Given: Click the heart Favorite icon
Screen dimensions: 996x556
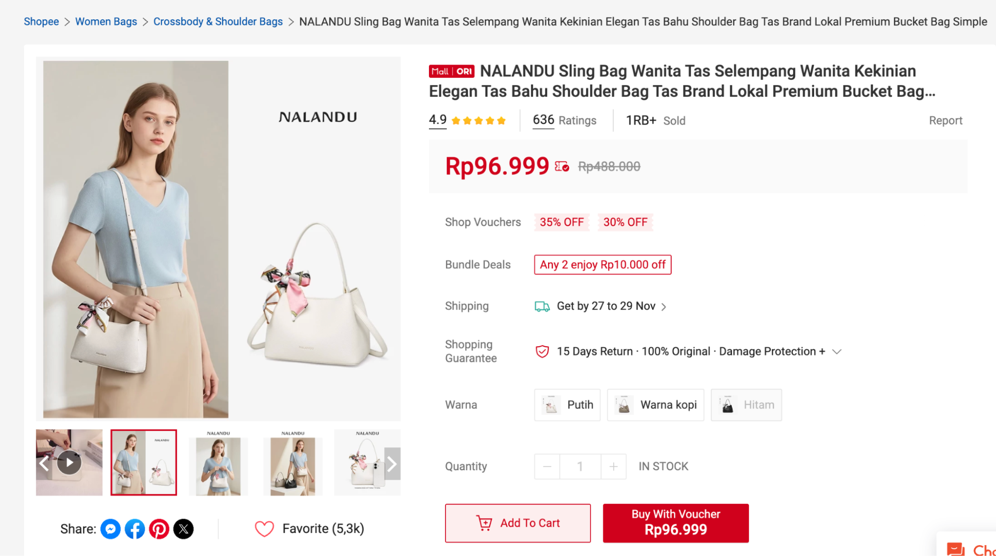Looking at the screenshot, I should pyautogui.click(x=264, y=529).
